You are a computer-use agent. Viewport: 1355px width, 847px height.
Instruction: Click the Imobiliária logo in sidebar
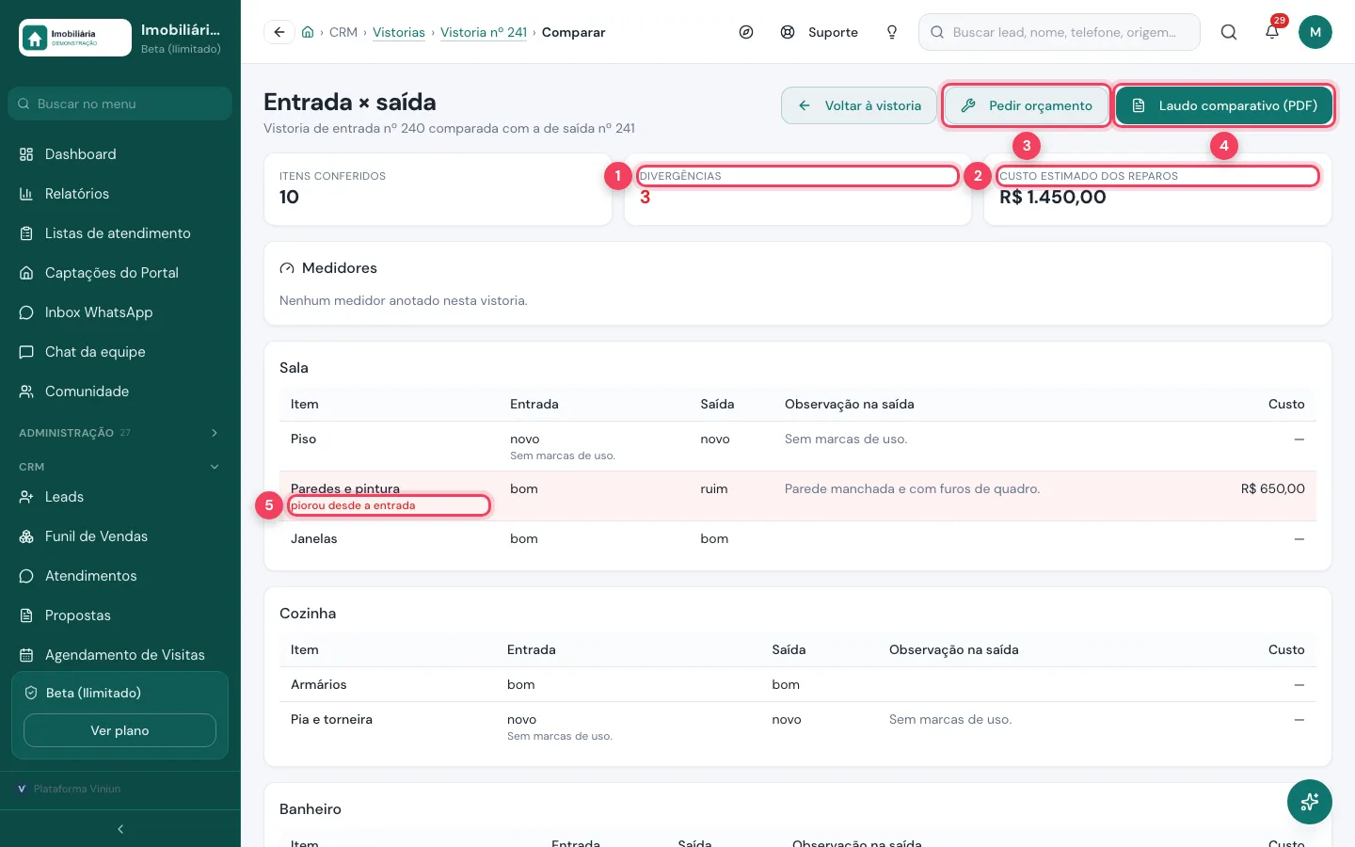(75, 38)
